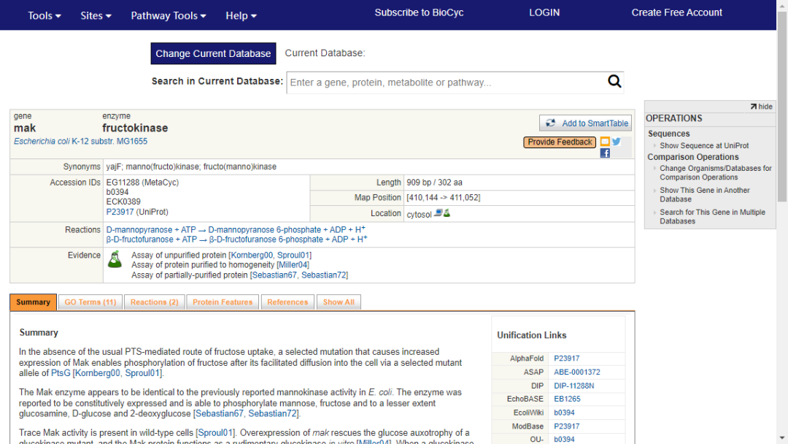The image size is (788, 444).
Task: Switch to the GO Terms (11) tab
Action: [90, 302]
